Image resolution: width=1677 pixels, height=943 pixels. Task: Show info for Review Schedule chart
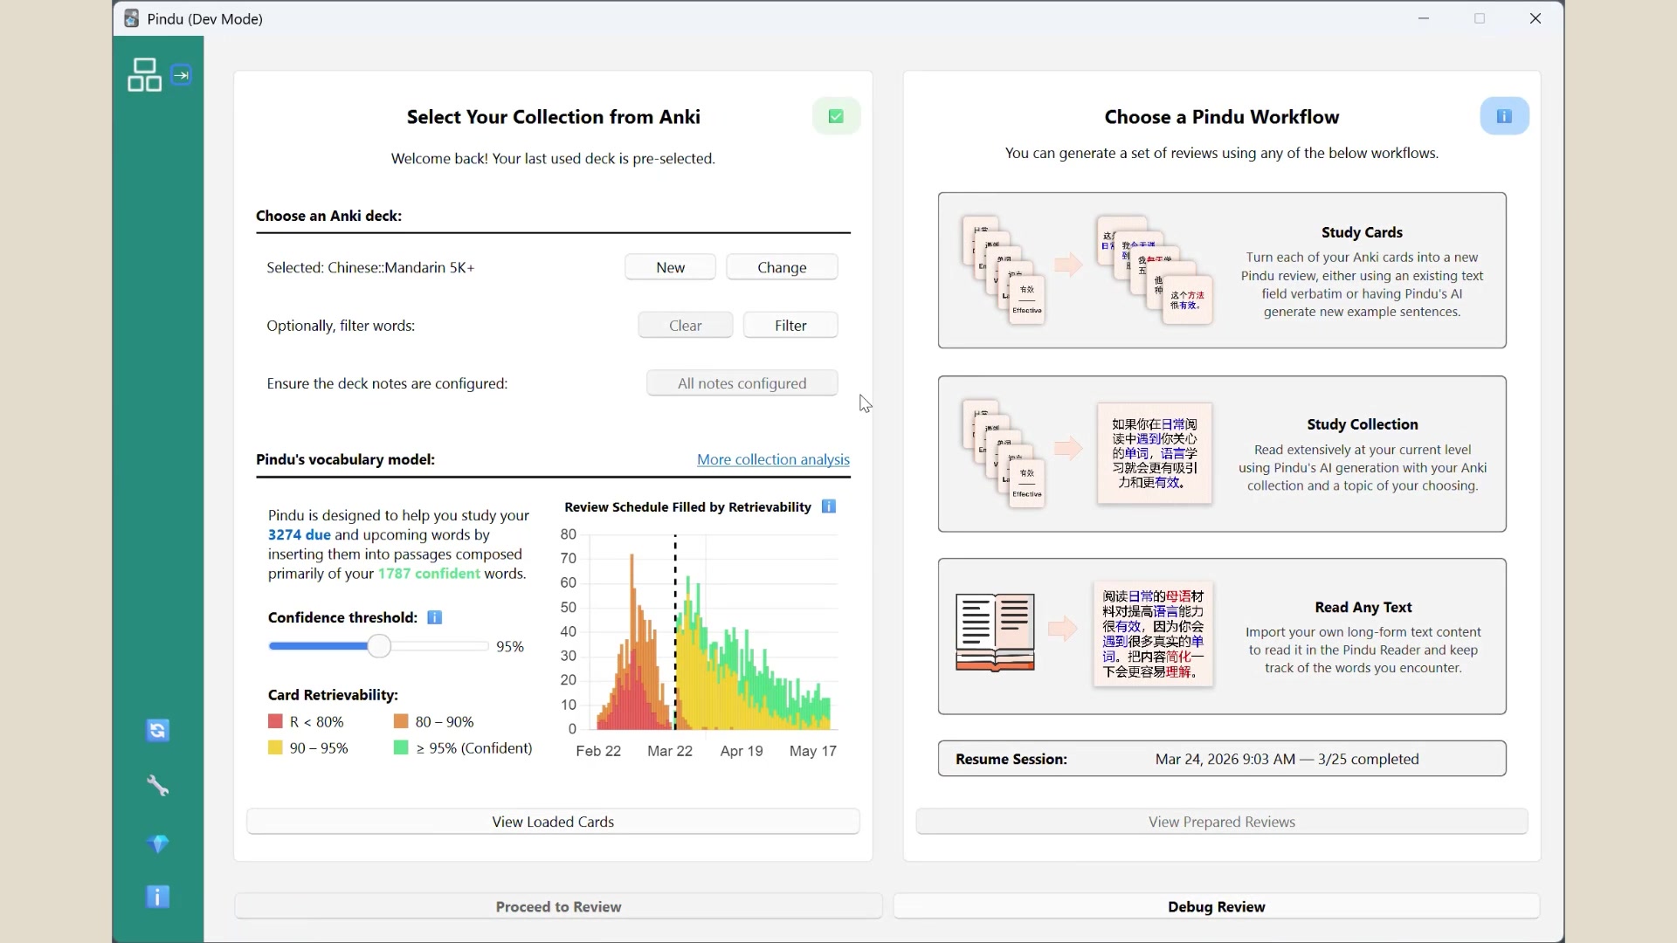[829, 506]
